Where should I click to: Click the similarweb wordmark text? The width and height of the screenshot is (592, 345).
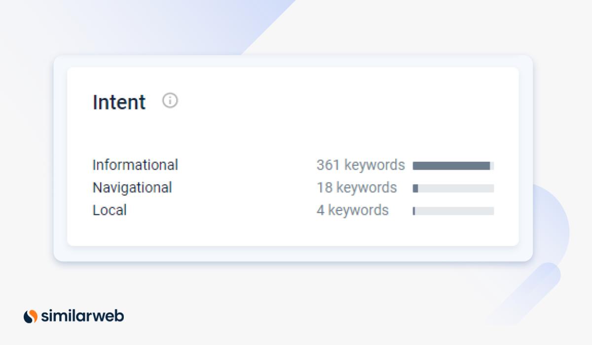(x=82, y=316)
